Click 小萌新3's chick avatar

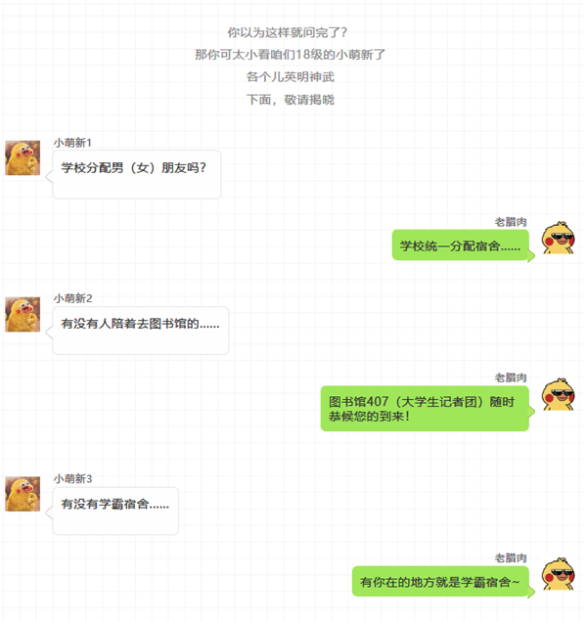click(x=23, y=494)
